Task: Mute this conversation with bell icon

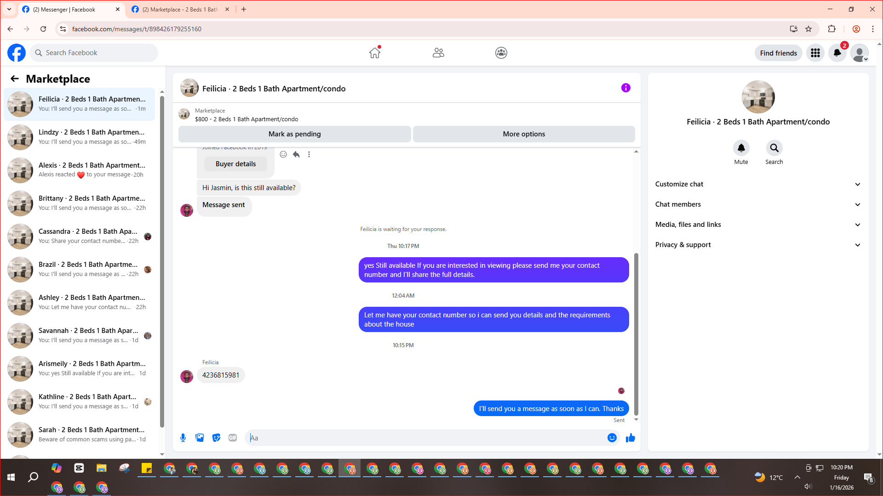Action: click(x=741, y=148)
